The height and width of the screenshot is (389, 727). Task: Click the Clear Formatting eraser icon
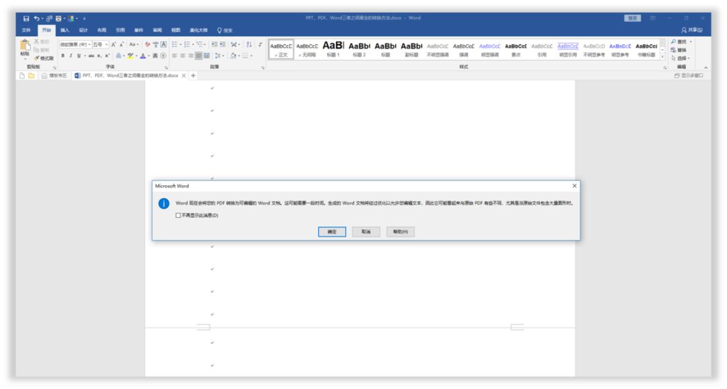click(x=147, y=44)
